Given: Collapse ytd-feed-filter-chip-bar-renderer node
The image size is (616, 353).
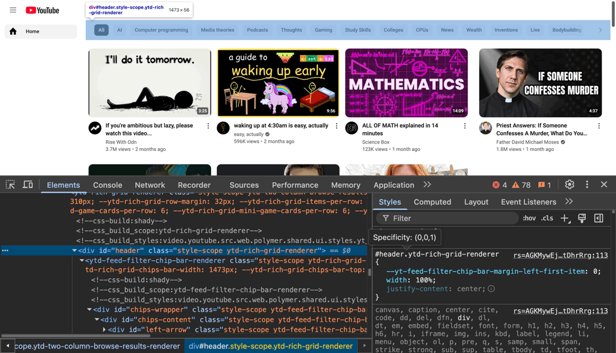Looking at the screenshot, I should [x=82, y=260].
